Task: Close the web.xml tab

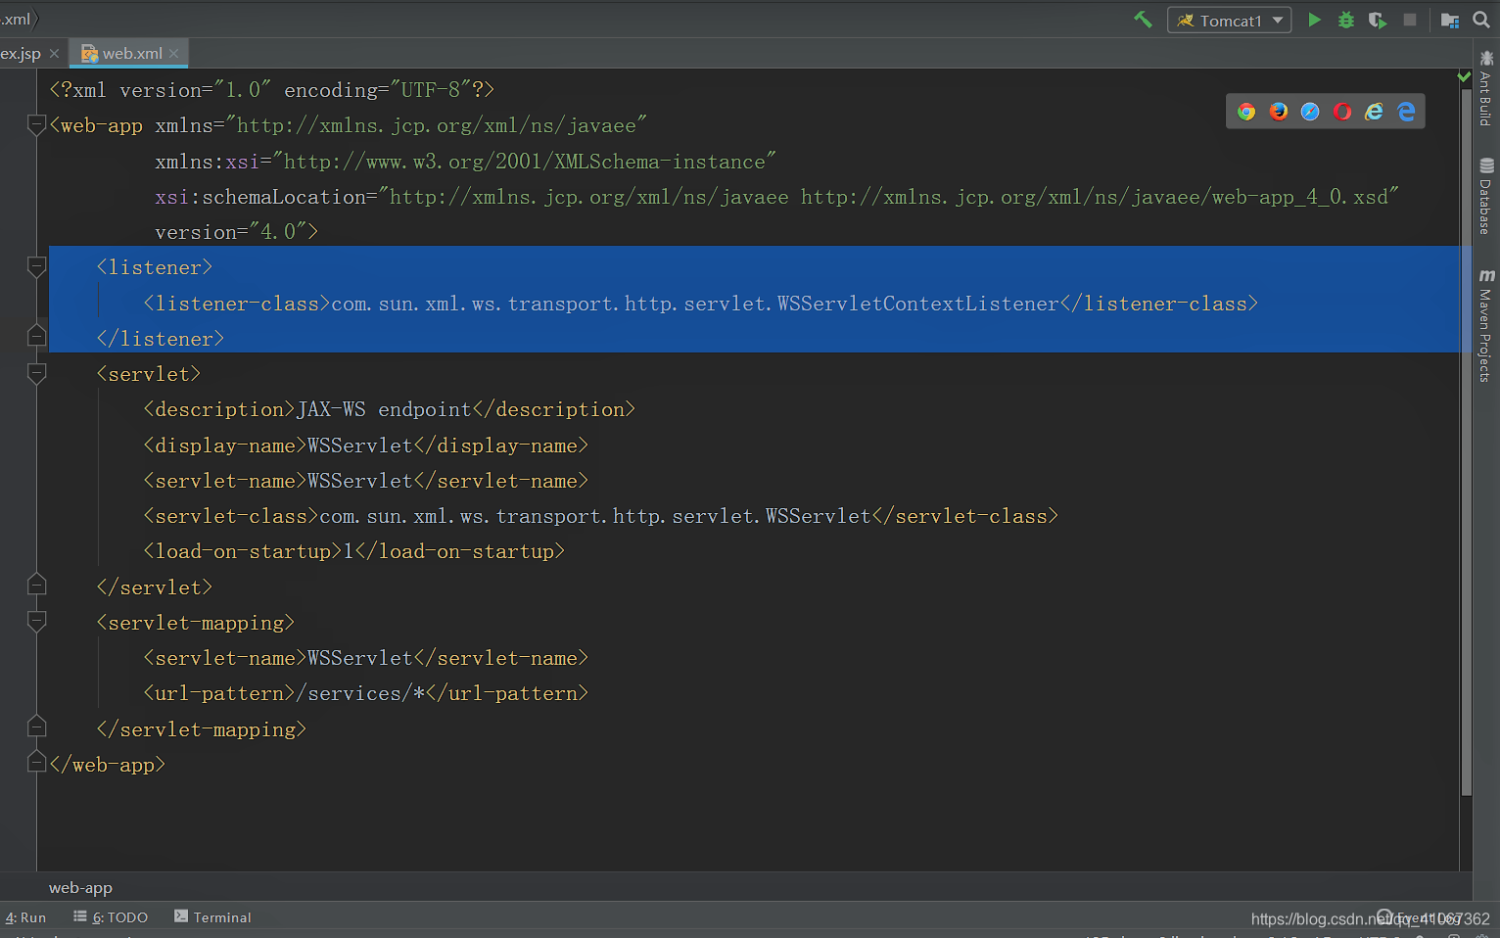Action: click(174, 54)
